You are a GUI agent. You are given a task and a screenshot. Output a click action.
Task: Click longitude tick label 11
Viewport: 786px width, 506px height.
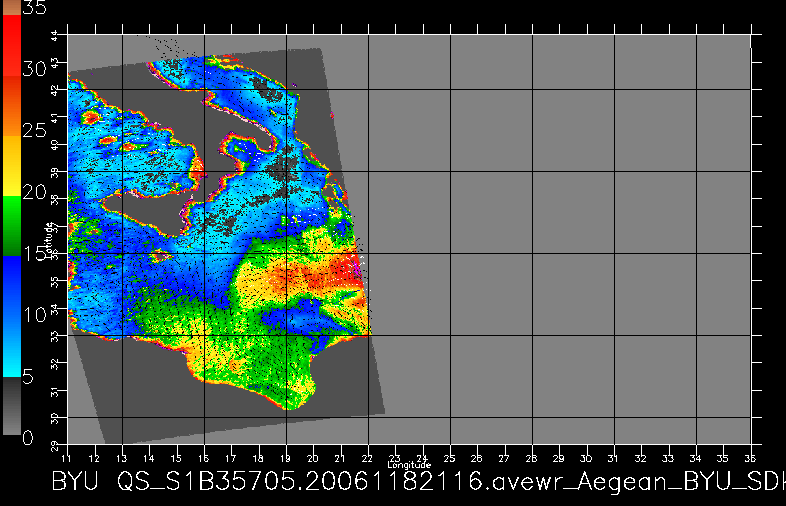[x=66, y=458]
